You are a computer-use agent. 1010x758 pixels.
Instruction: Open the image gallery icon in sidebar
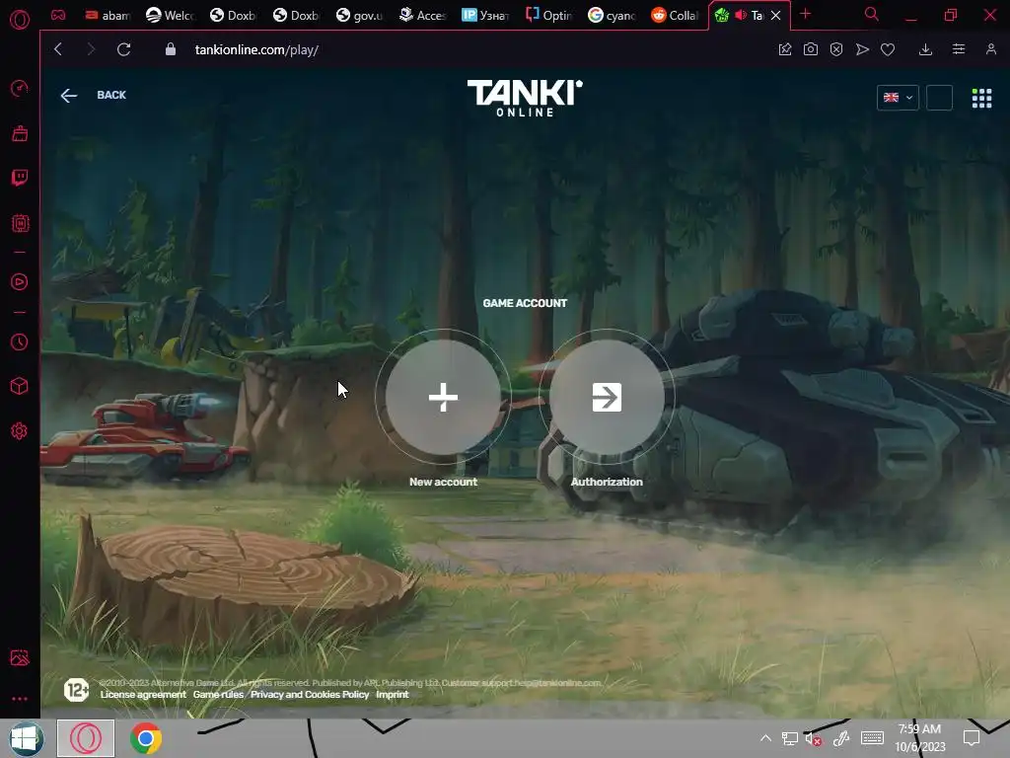20,657
